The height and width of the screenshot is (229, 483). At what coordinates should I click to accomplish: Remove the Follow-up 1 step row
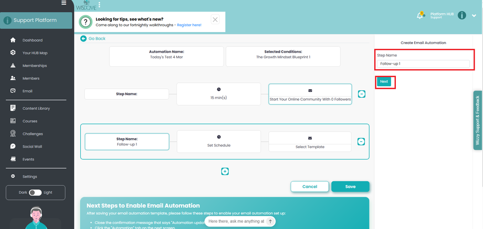[x=361, y=141]
